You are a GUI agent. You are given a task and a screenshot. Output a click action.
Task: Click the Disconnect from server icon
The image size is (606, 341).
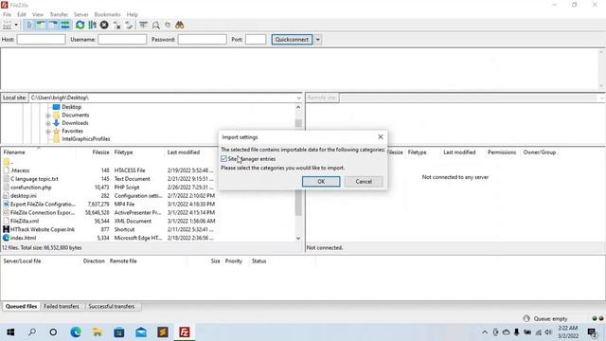coord(116,26)
